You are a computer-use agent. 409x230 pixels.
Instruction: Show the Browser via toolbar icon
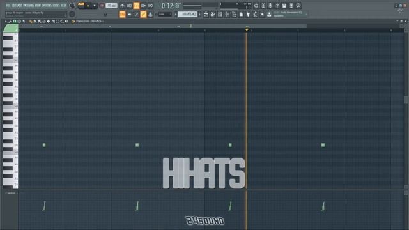pyautogui.click(x=235, y=14)
